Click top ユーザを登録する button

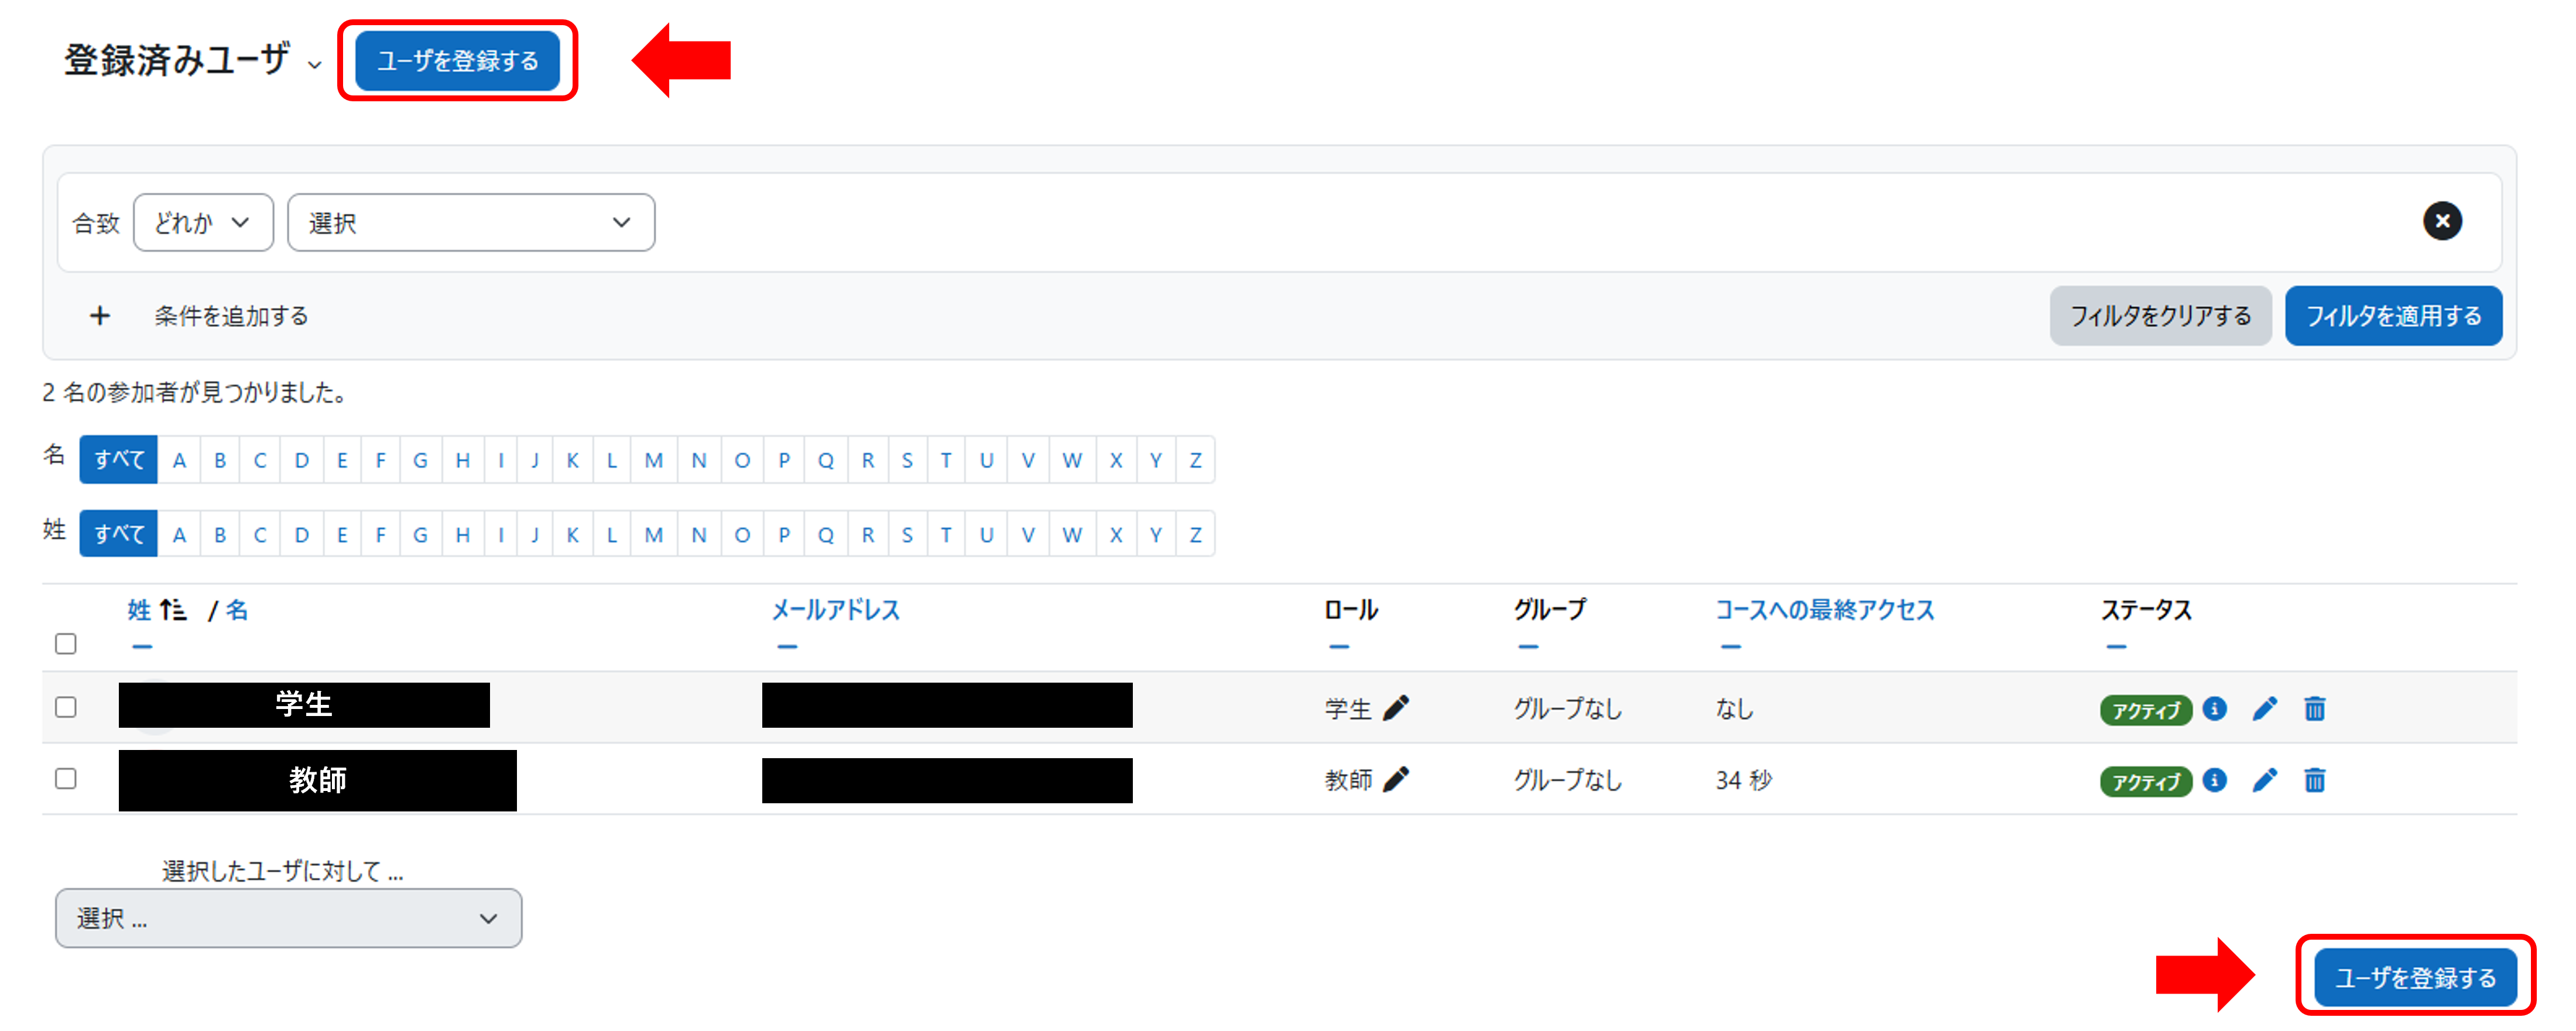click(x=458, y=61)
